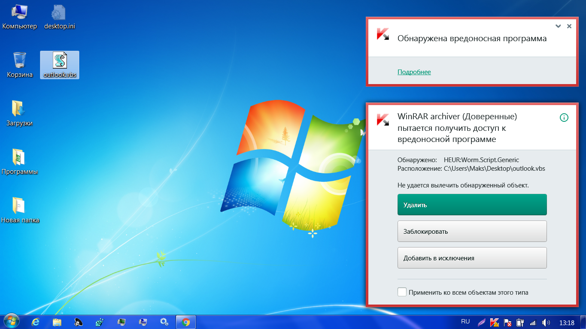The image size is (586, 329).
Task: Click the Обнаружена вредоносная программа heading
Action: click(472, 39)
